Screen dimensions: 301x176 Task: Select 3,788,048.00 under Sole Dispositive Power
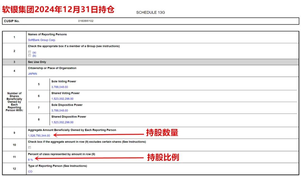pyautogui.click(x=60, y=111)
